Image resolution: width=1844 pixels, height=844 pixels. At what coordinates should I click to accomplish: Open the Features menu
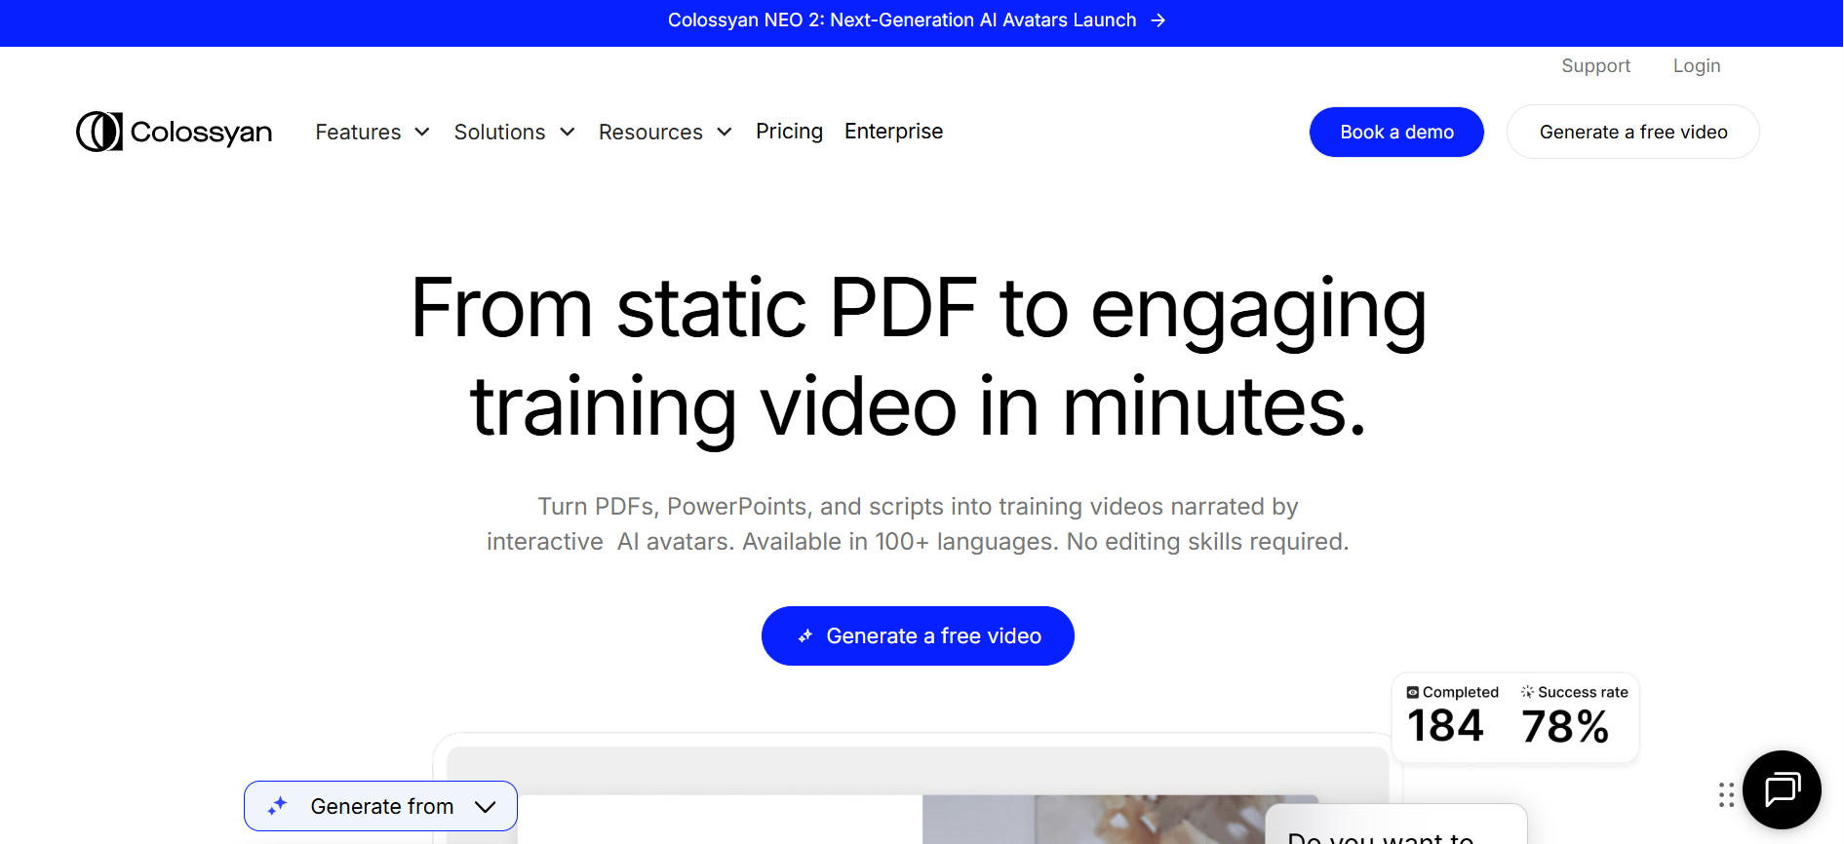tap(373, 132)
